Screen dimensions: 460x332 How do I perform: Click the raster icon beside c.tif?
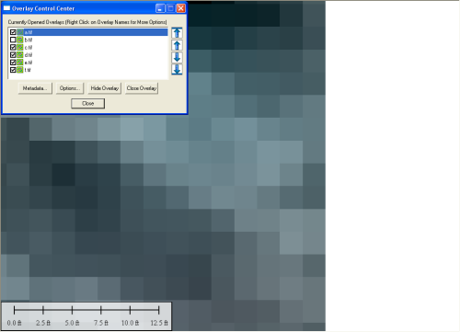[20, 47]
